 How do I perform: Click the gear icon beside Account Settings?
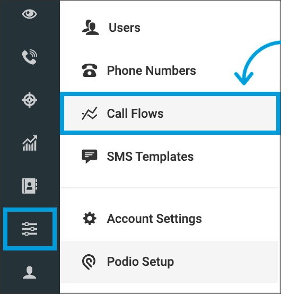point(90,219)
